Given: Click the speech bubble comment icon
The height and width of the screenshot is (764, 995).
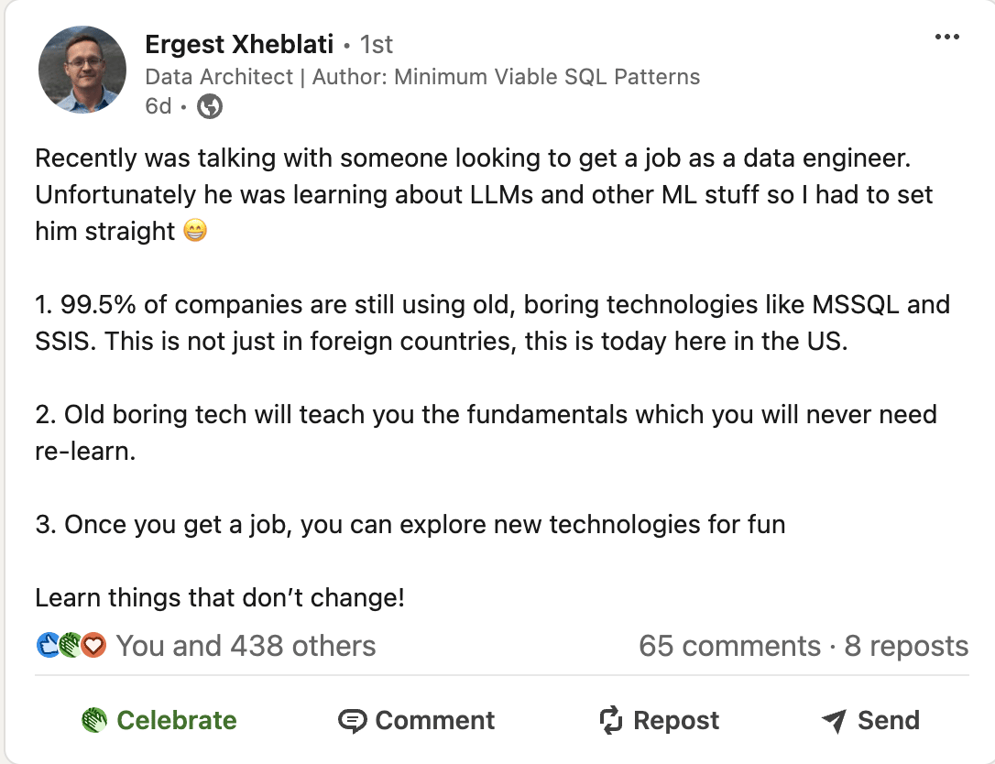Looking at the screenshot, I should click(352, 721).
